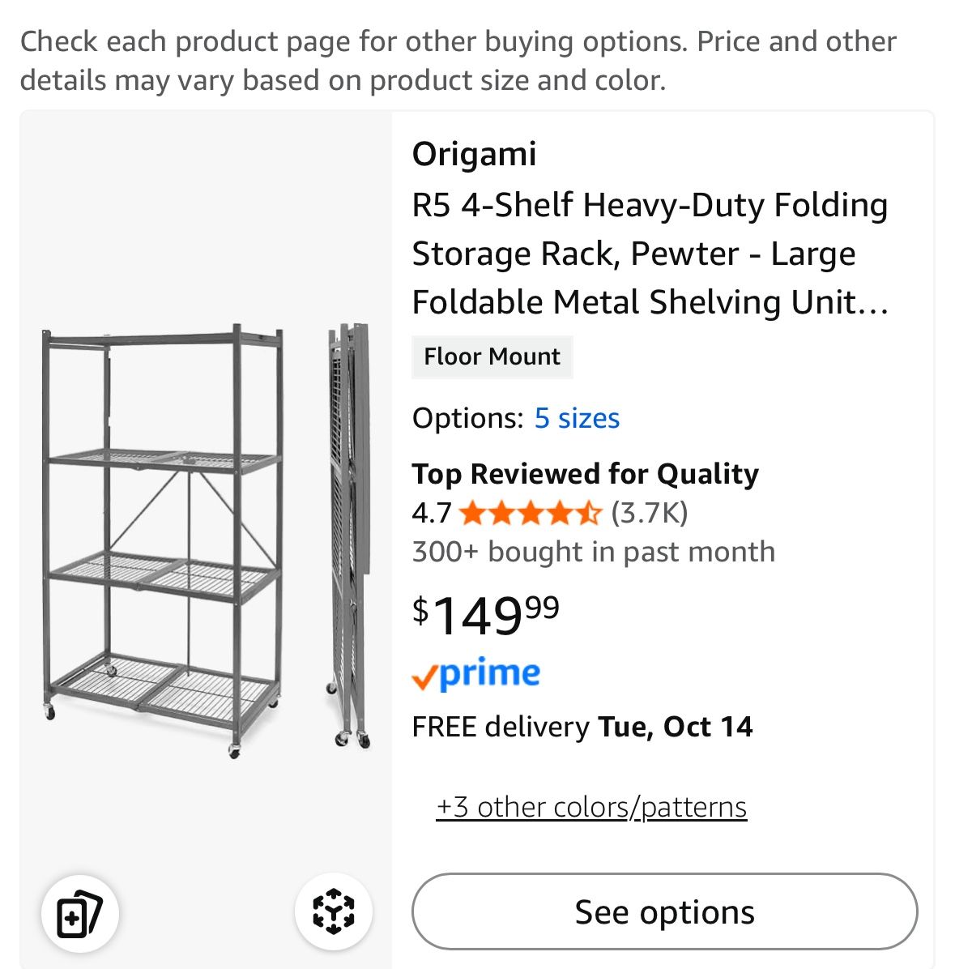The height and width of the screenshot is (969, 955).
Task: Select the Floor Mount badge
Action: [x=492, y=356]
